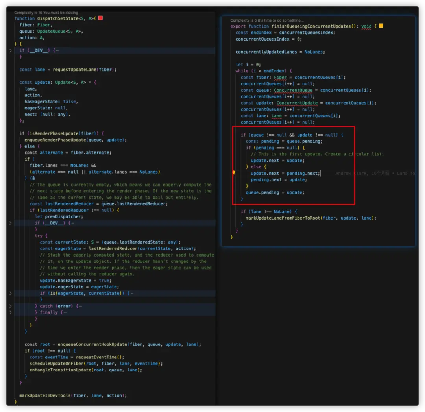Click the lightbulb quick-fix icon

[233, 173]
